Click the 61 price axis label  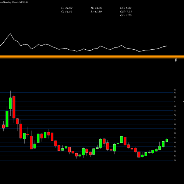(175, 124)
